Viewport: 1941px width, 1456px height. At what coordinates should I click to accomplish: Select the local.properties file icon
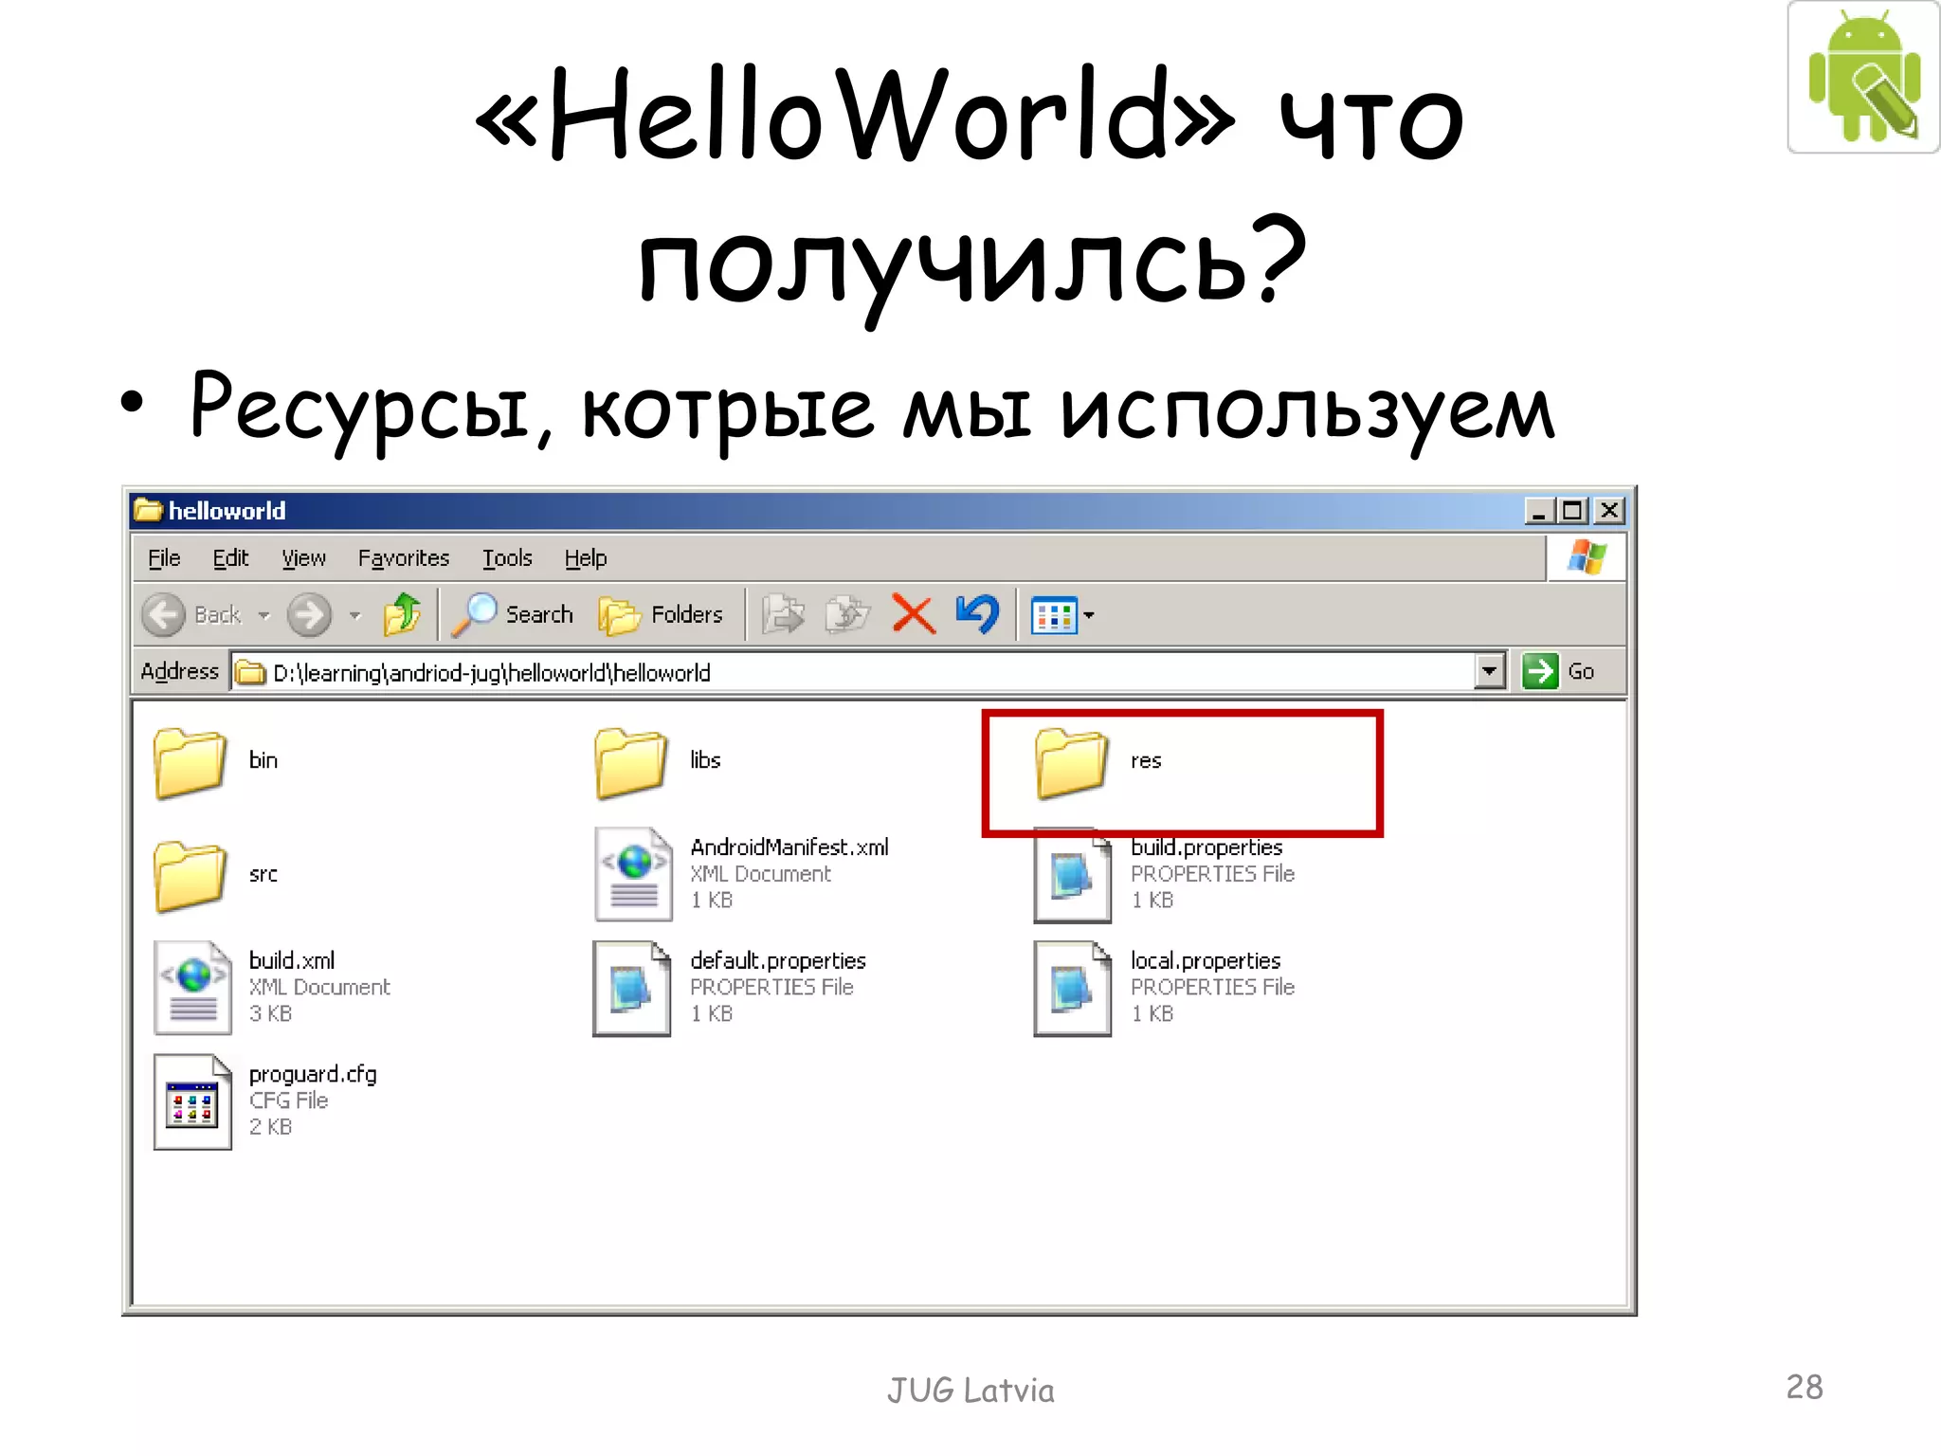pyautogui.click(x=1072, y=988)
